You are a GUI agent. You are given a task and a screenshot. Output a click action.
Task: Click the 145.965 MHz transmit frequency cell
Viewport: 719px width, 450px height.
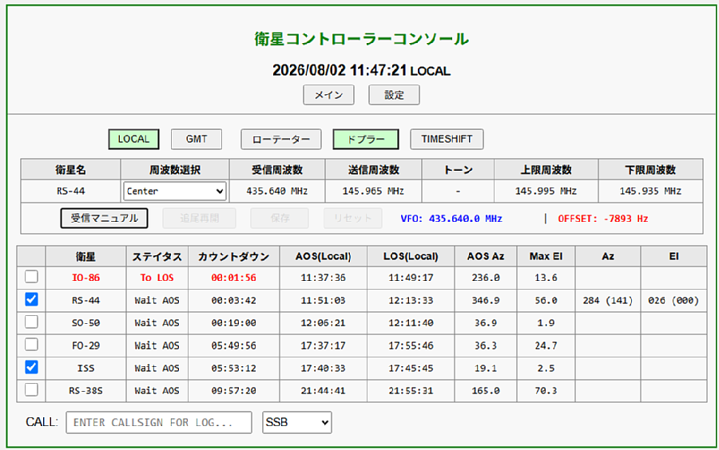tap(373, 191)
